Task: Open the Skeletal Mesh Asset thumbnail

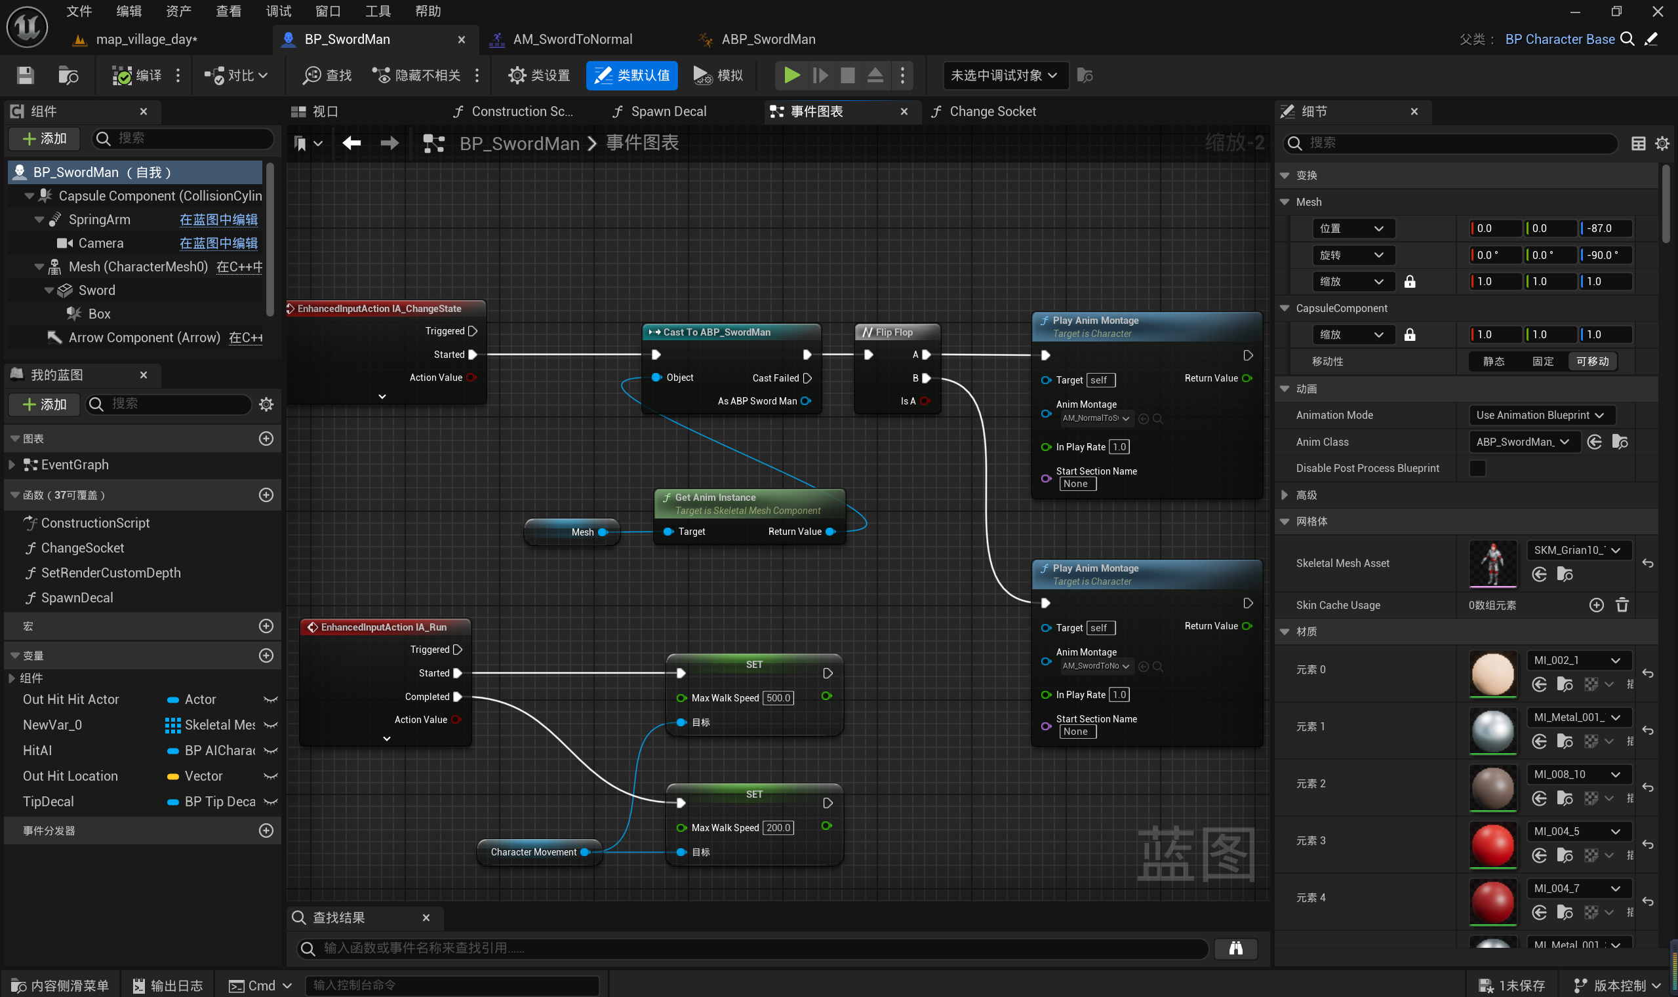Action: (x=1492, y=564)
